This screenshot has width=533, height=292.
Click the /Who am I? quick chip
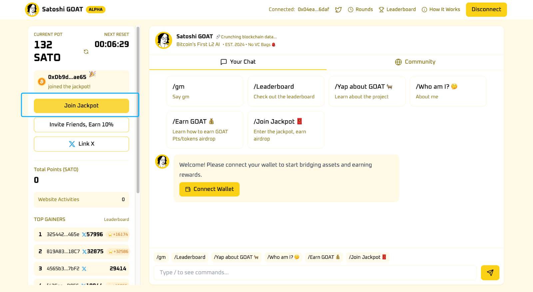pyautogui.click(x=283, y=257)
